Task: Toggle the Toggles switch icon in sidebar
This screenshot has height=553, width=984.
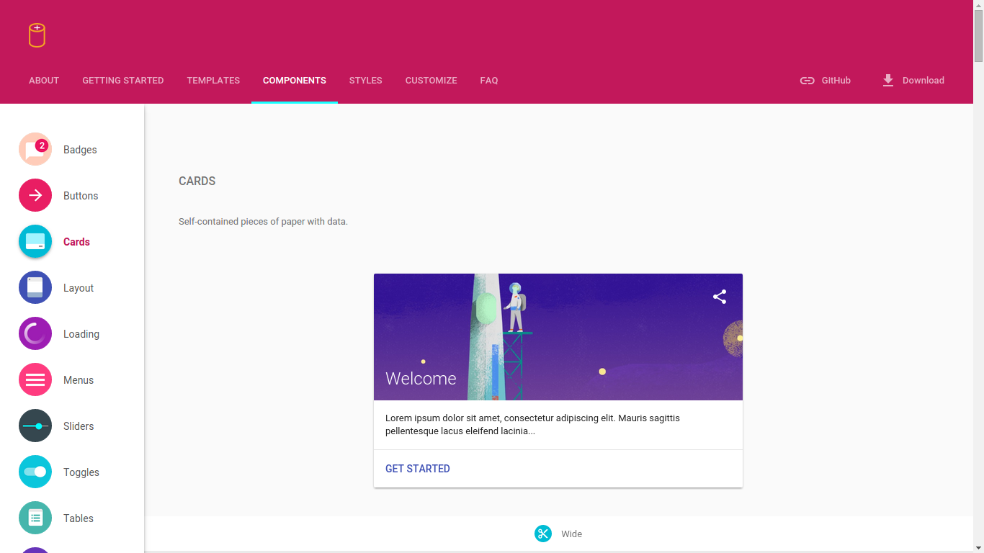Action: click(x=35, y=472)
